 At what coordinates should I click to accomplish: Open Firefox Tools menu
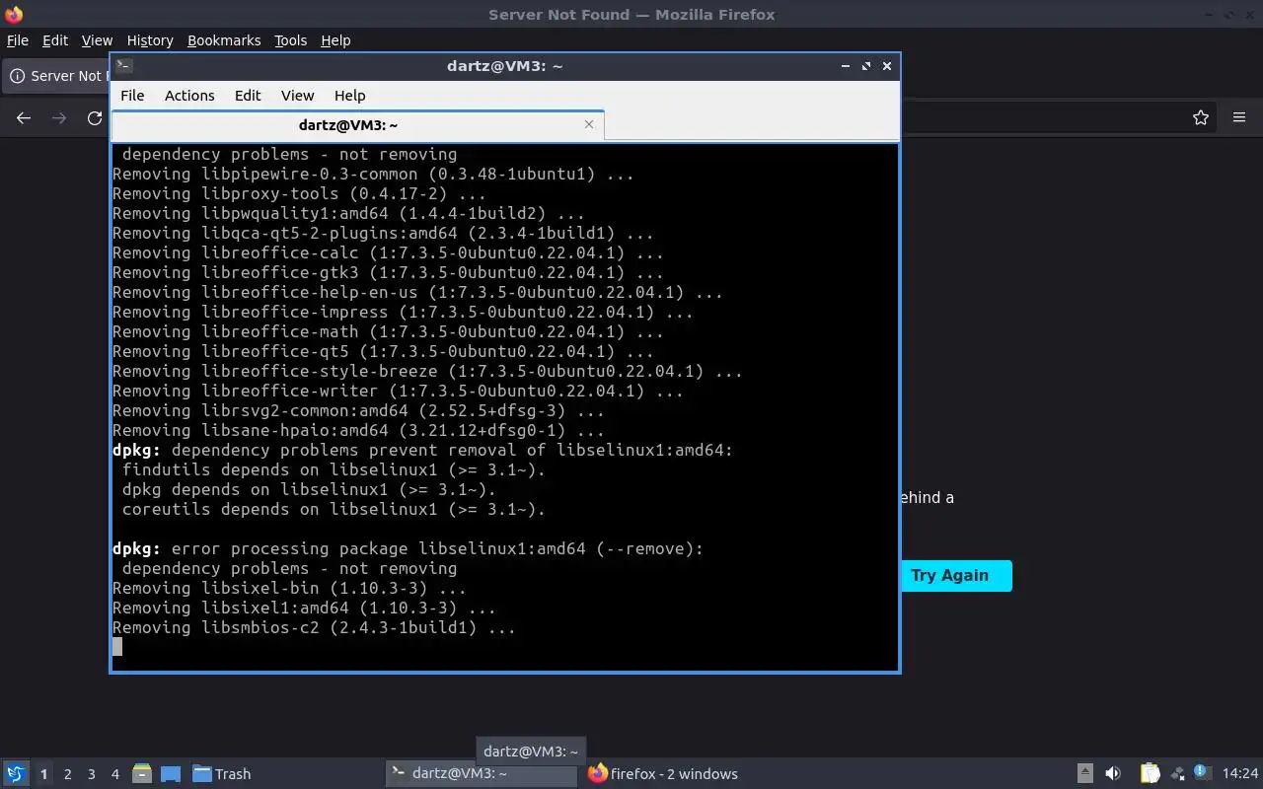tap(290, 40)
